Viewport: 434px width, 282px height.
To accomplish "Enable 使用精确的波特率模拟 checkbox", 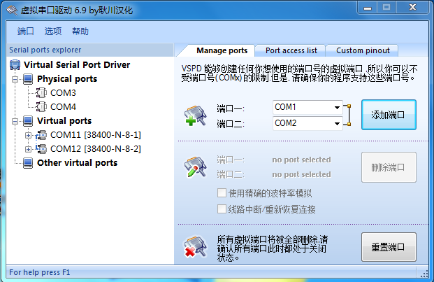I will pyautogui.click(x=222, y=193).
